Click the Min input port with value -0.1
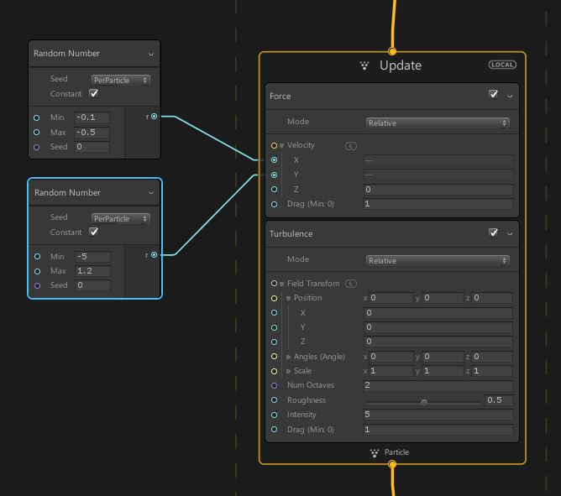Image resolution: width=561 pixels, height=496 pixels. [37, 117]
